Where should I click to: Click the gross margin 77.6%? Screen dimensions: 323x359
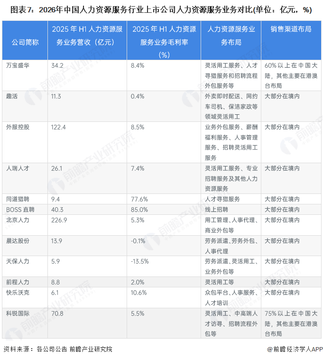[x=139, y=200]
